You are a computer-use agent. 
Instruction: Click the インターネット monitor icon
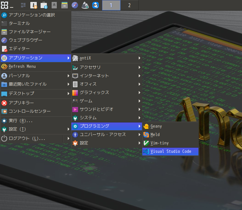75,76
